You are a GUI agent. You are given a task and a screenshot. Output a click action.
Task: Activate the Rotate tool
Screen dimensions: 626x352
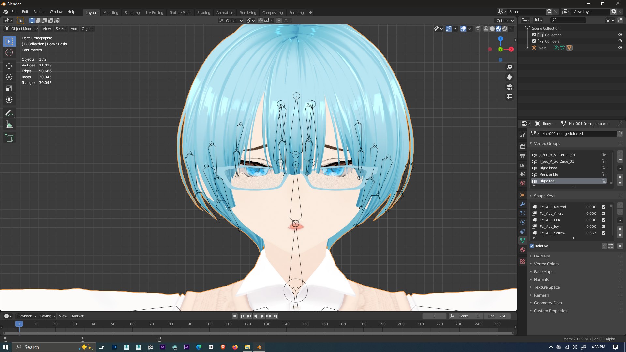tap(9, 77)
